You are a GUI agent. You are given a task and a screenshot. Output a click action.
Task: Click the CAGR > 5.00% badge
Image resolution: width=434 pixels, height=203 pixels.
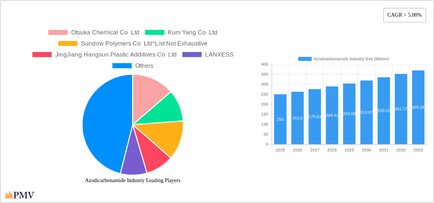tap(404, 15)
